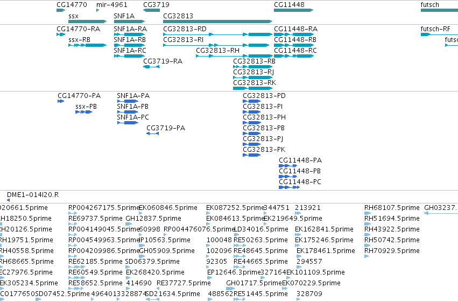458x302 pixels.
Task: Click the CG32813-RH transcript label
Action: [217, 51]
